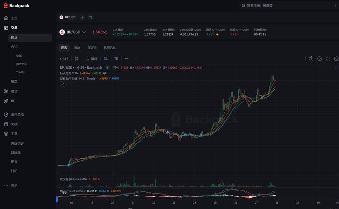
Task: Enter fullscreen chart mode
Action: (x=328, y=59)
